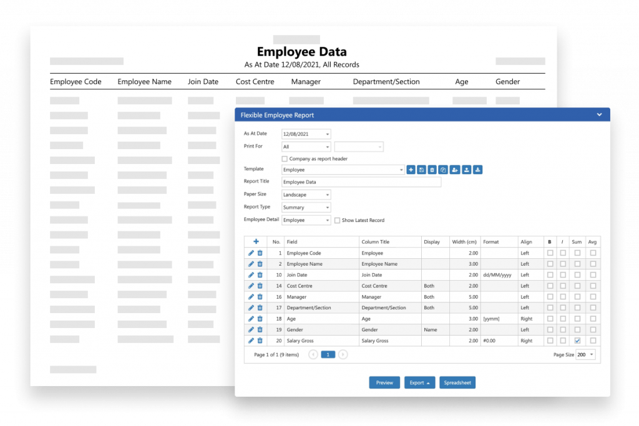Add a new report template

(411, 170)
